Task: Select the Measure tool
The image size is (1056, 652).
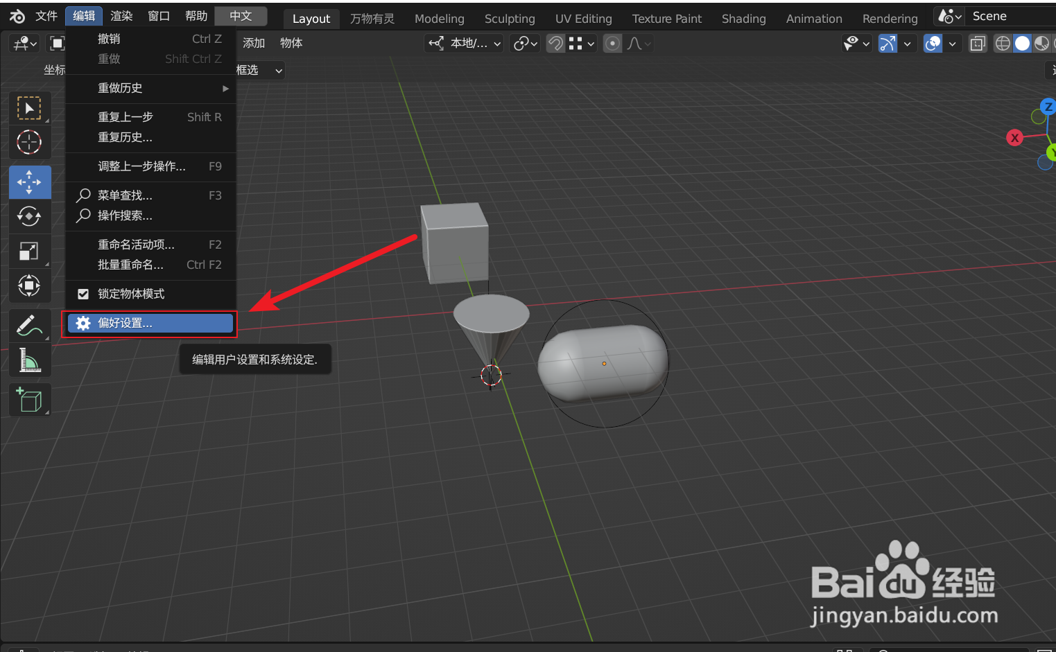Action: (x=29, y=360)
